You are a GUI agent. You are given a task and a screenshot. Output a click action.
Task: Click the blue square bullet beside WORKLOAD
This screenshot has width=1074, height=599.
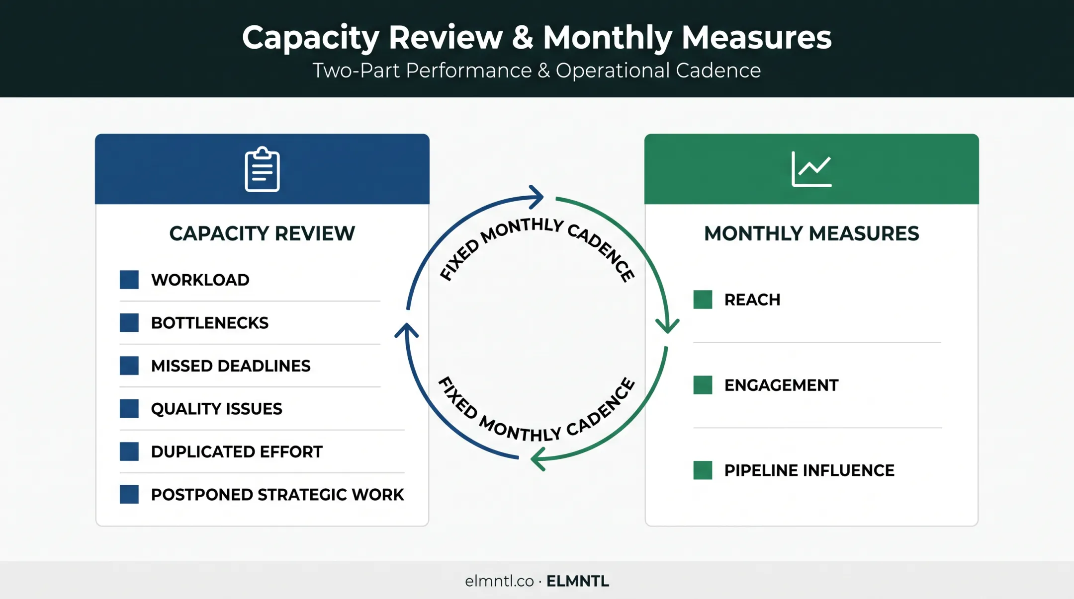click(129, 280)
